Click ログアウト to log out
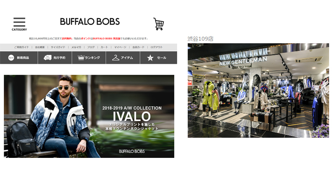The image size is (335, 173). click(156, 47)
